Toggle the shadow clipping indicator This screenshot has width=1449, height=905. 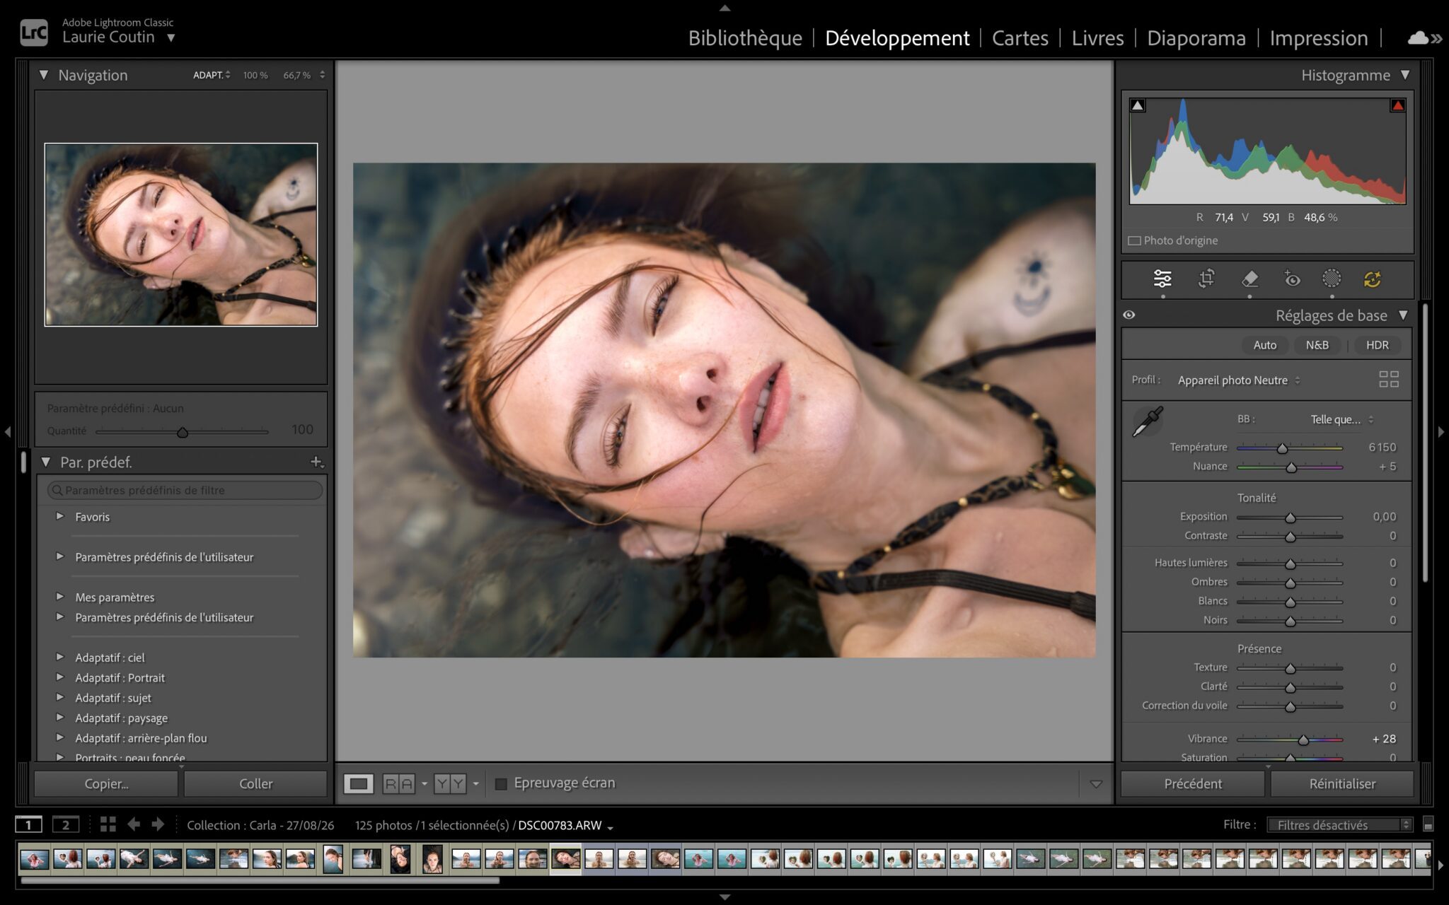(1137, 105)
